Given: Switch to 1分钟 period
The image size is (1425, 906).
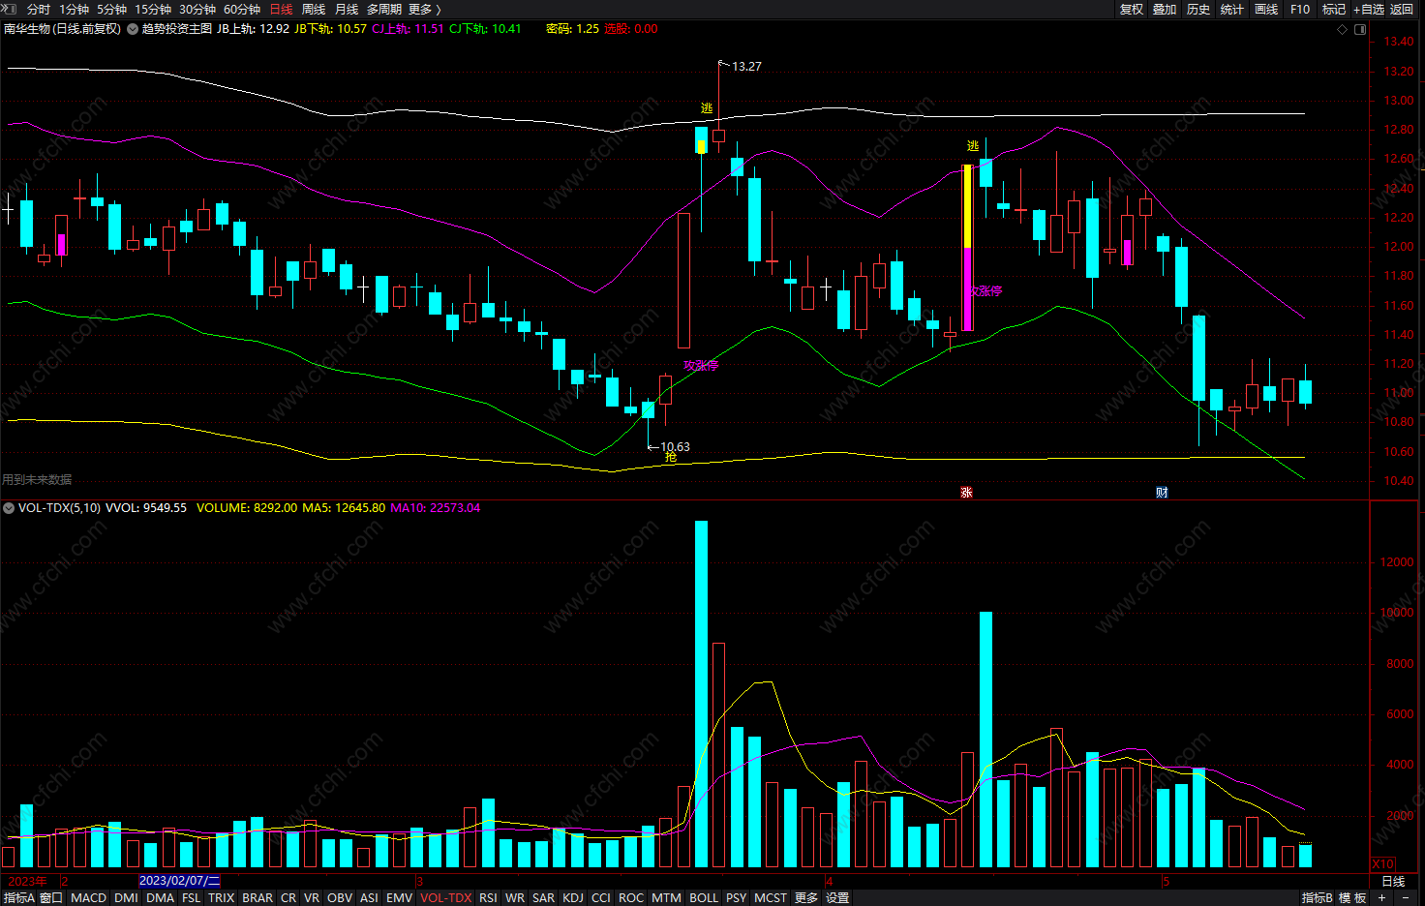Looking at the screenshot, I should [74, 9].
